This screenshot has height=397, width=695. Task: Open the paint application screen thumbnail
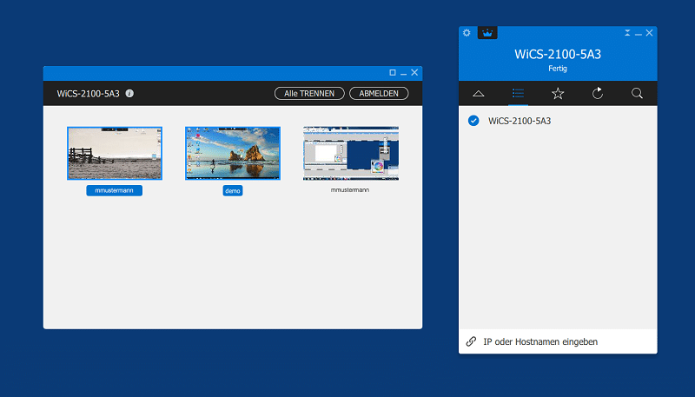click(x=350, y=153)
